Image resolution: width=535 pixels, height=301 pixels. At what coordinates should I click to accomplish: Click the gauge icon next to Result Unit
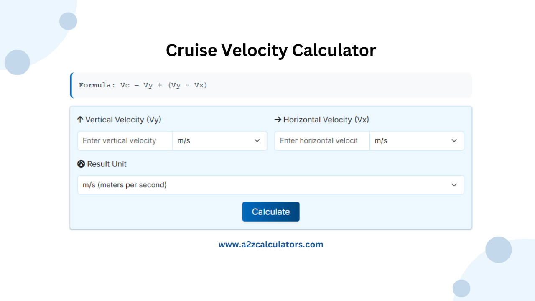(x=81, y=164)
